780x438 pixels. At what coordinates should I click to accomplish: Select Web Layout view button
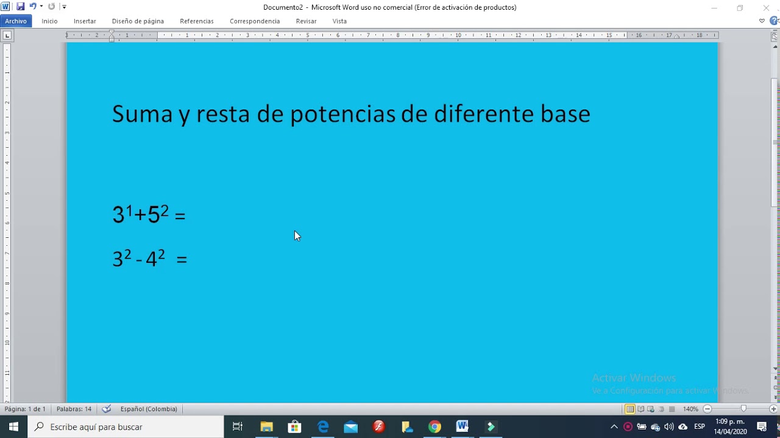(x=651, y=409)
